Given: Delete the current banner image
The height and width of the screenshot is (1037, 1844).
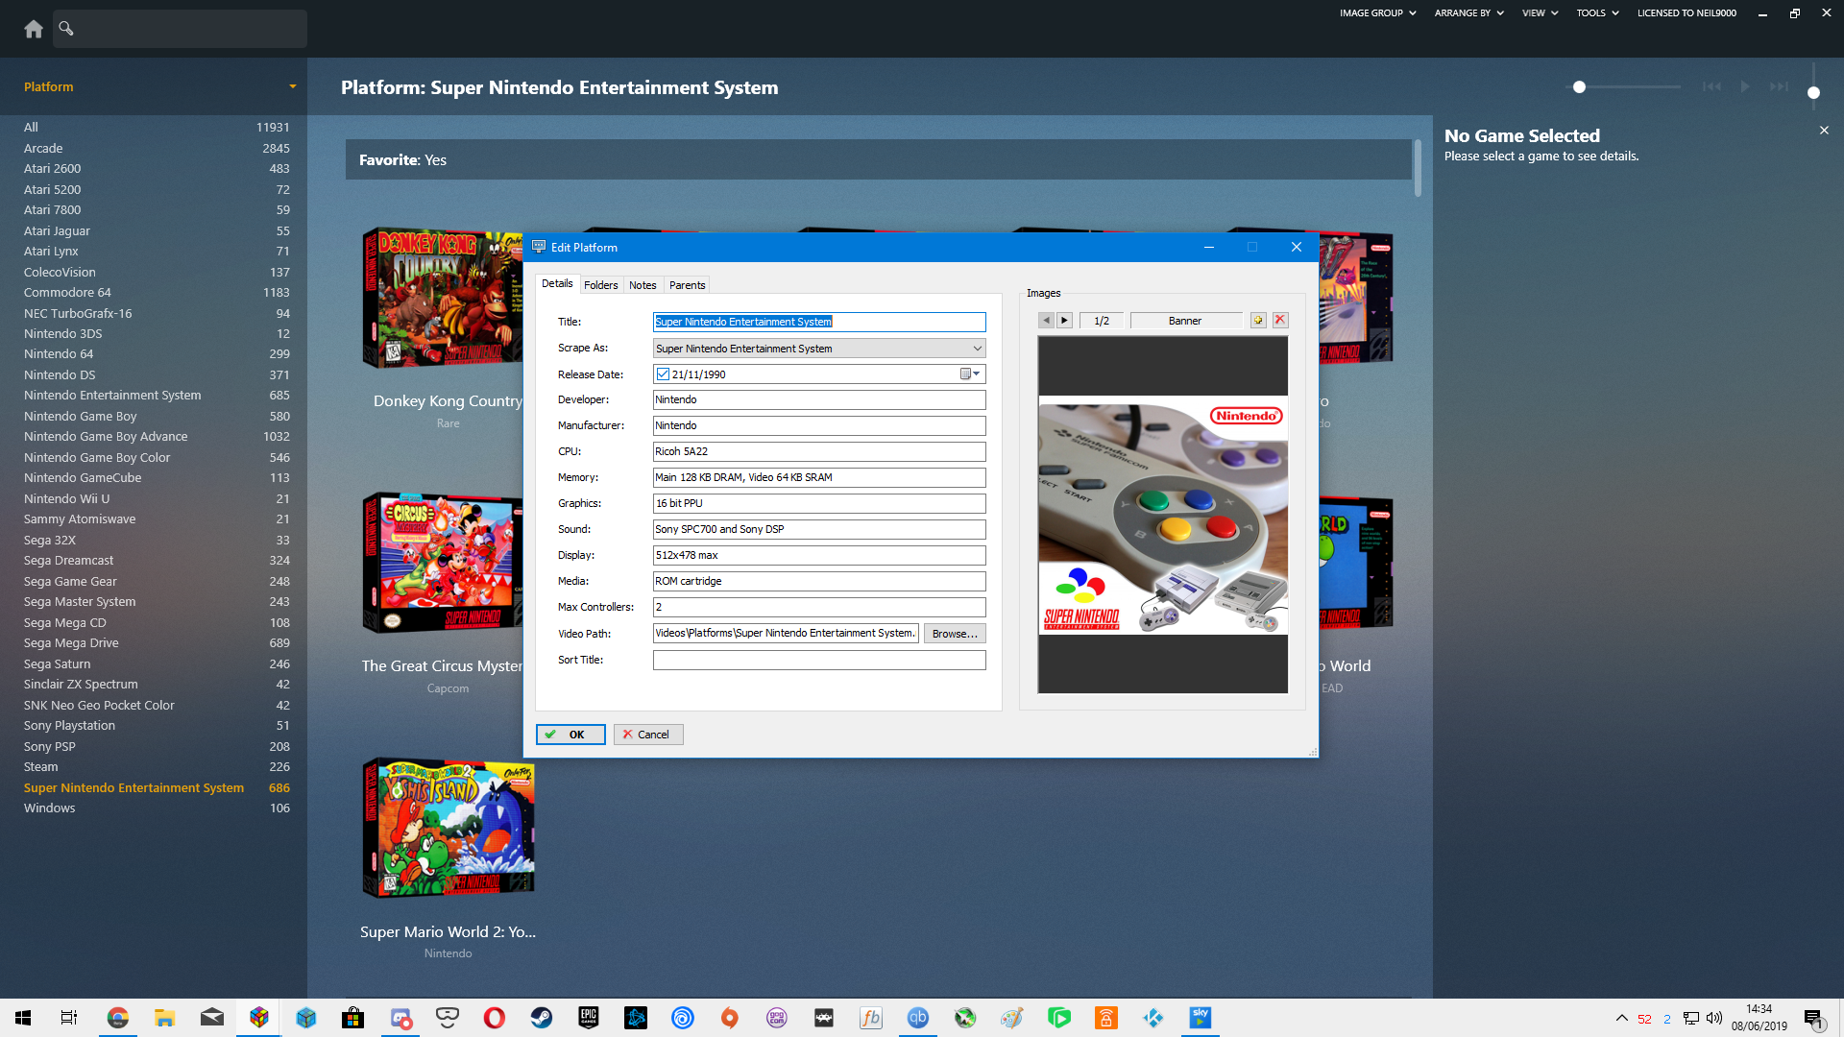Looking at the screenshot, I should pyautogui.click(x=1280, y=321).
